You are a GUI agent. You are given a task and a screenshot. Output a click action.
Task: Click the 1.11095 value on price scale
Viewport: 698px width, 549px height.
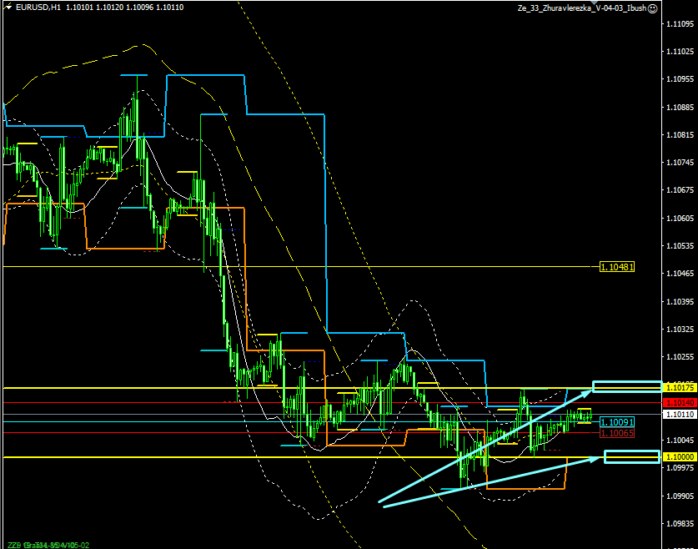680,24
